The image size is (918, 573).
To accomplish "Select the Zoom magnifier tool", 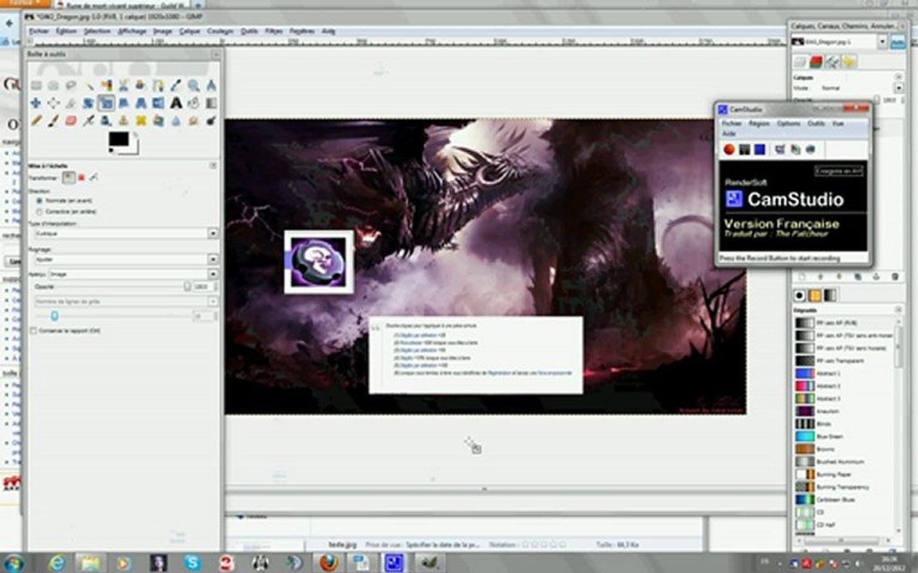I will tap(193, 85).
